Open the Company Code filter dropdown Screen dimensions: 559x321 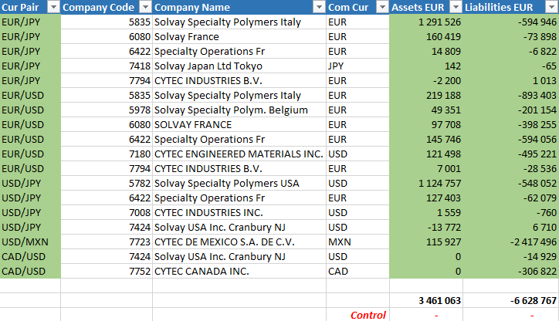(145, 7)
